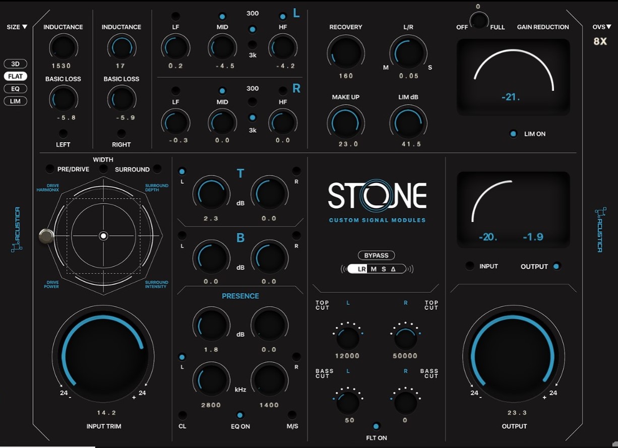
Task: Switch to the 3D view tab
Action: click(x=16, y=64)
